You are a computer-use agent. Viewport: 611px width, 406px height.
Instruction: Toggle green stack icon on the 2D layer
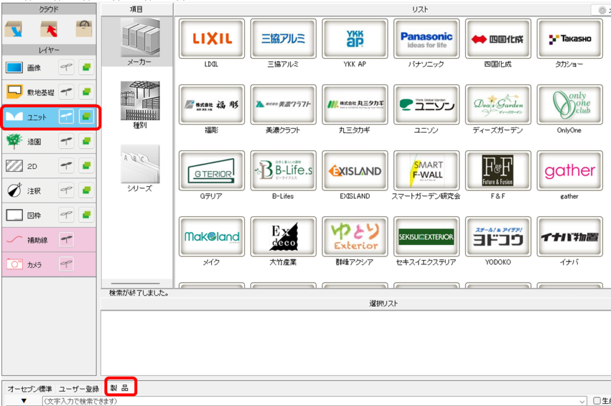(87, 166)
